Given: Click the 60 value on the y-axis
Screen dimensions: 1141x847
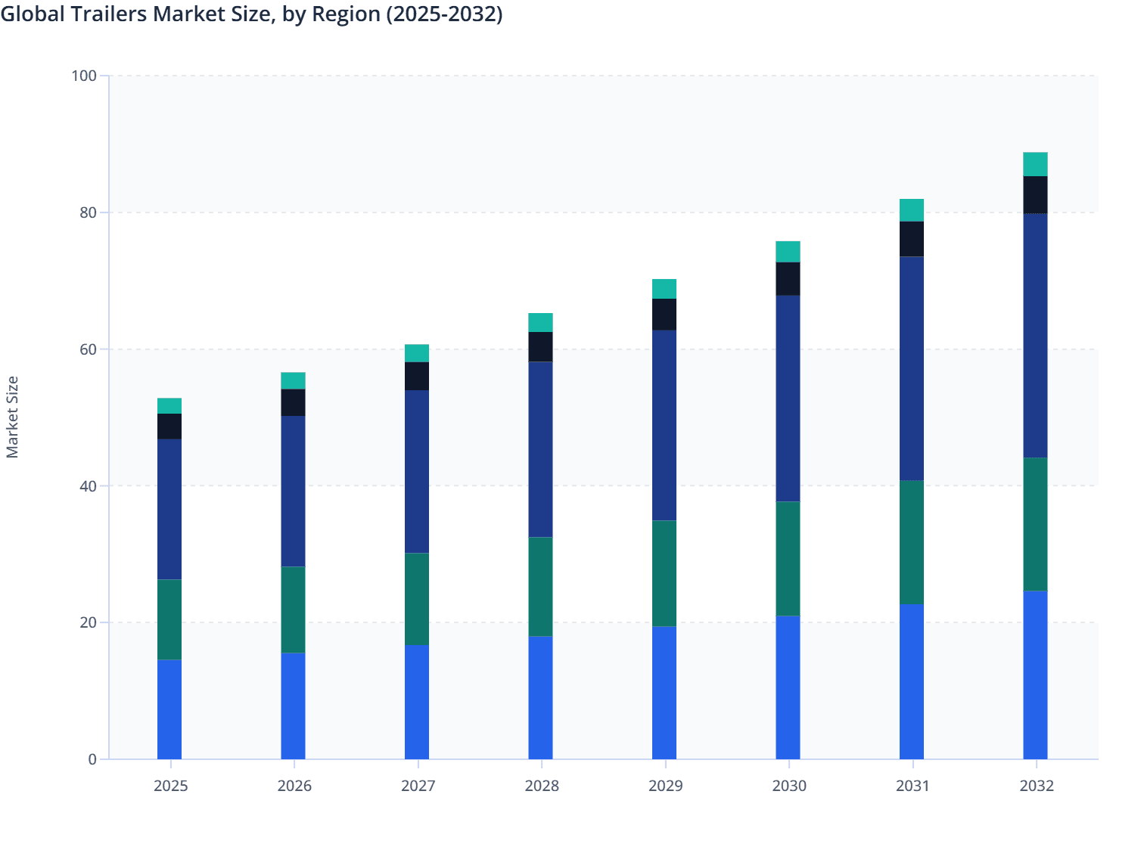Looking at the screenshot, I should (85, 349).
